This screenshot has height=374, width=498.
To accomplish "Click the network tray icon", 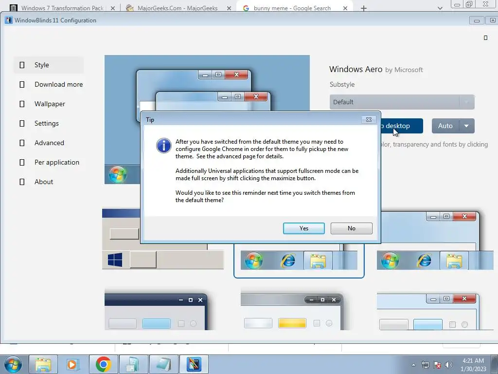I will pos(425,365).
